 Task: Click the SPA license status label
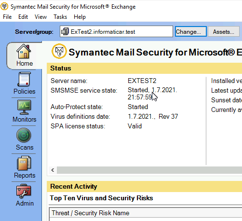click(x=78, y=126)
